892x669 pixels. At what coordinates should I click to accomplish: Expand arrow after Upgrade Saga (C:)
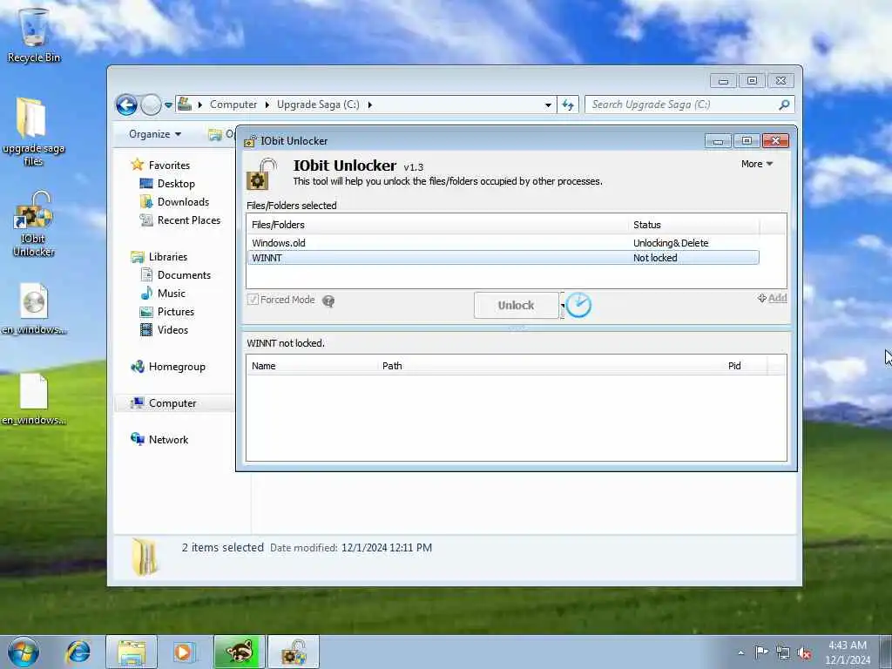369,105
